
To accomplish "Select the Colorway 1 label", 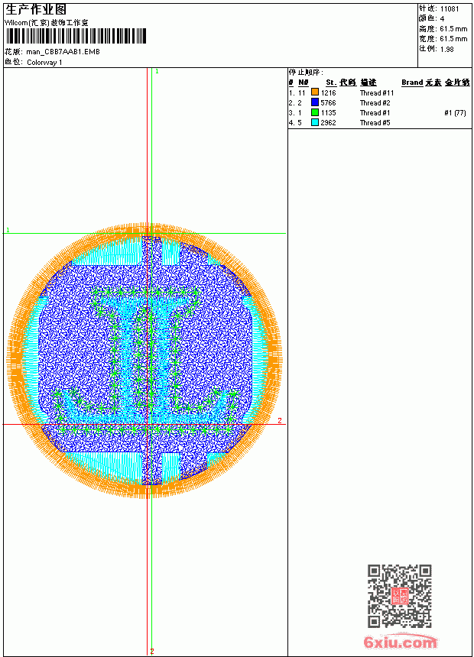I will pyautogui.click(x=44, y=63).
